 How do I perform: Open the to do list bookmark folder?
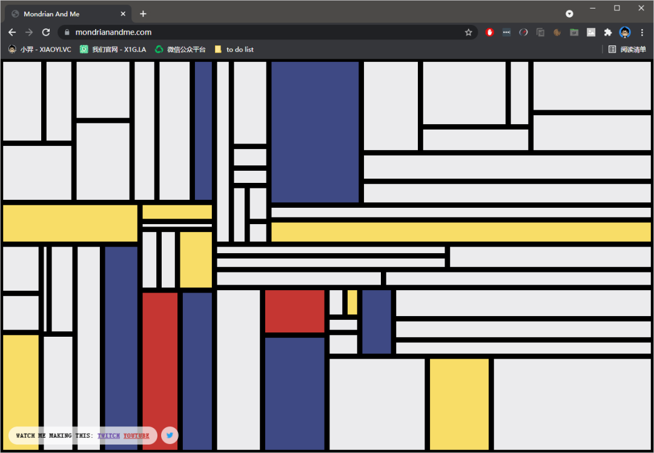[x=234, y=50]
